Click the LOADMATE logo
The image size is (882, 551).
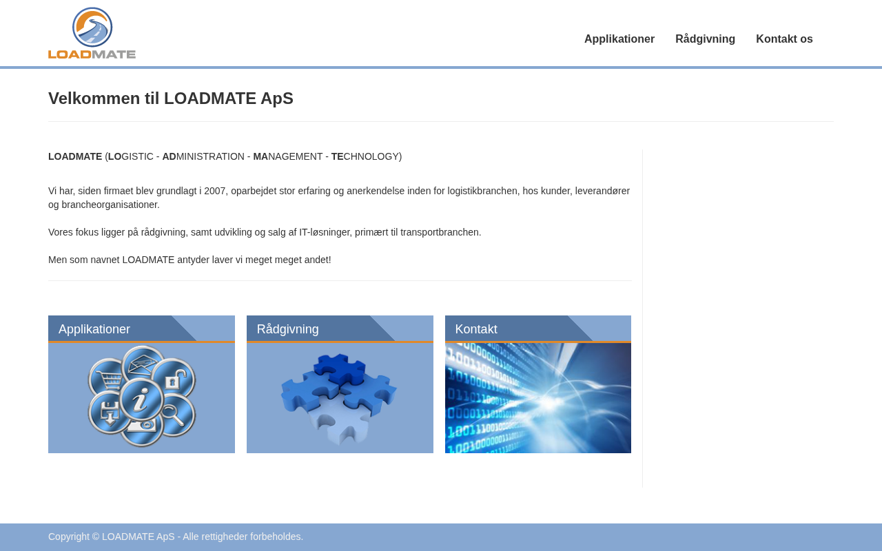92,33
